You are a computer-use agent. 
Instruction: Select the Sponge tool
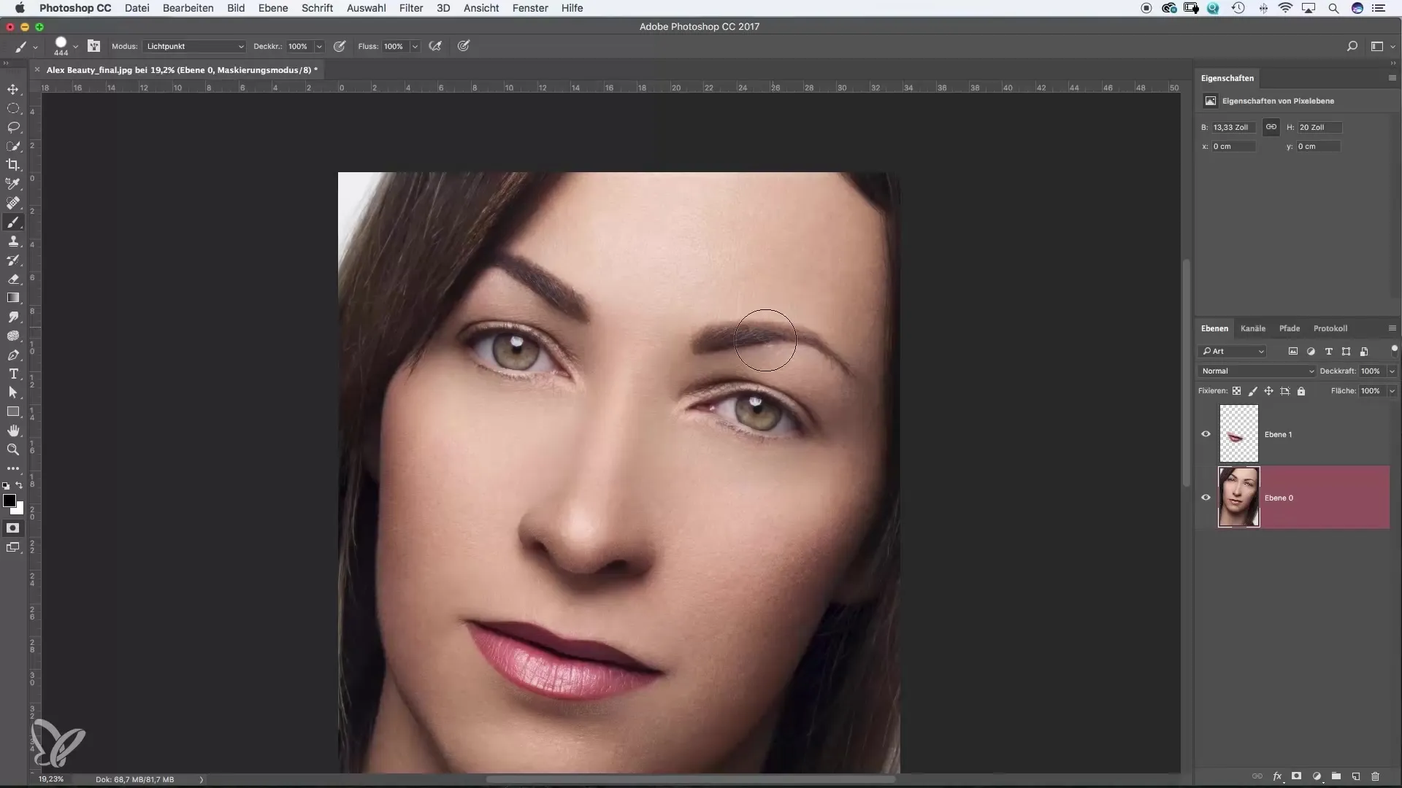13,336
